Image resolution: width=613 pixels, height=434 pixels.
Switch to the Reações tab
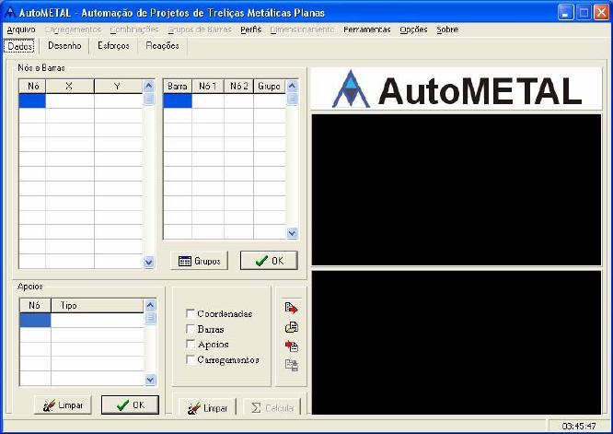[x=162, y=46]
